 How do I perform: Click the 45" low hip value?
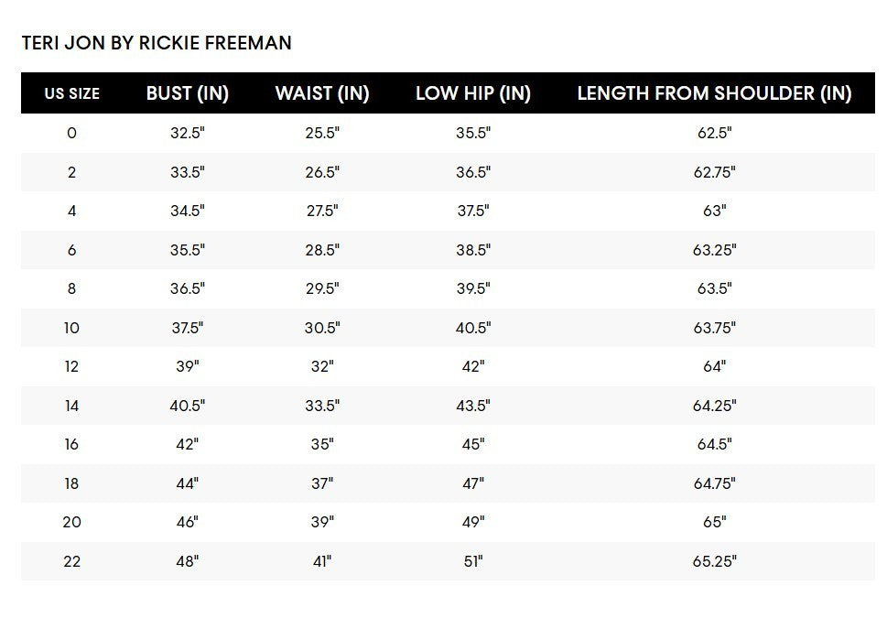pyautogui.click(x=473, y=445)
